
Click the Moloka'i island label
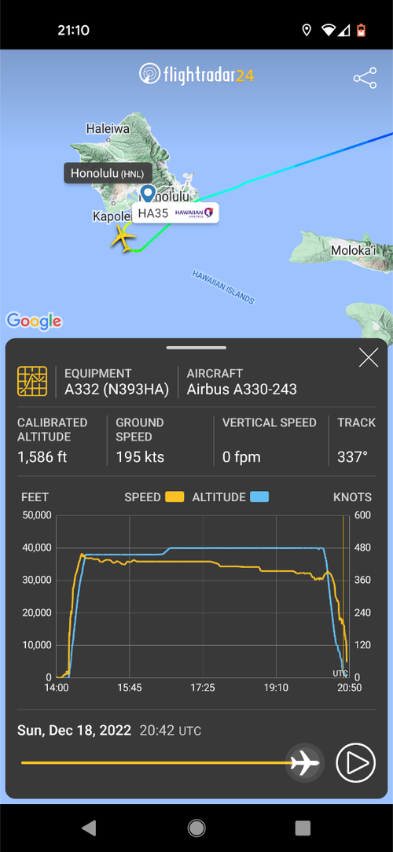(x=354, y=251)
